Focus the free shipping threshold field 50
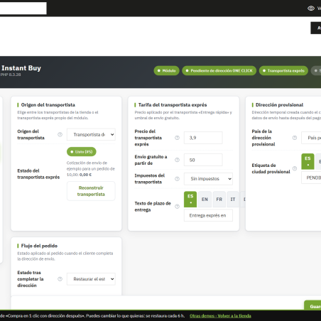Screen dimensions: 321x321 pos(203,160)
